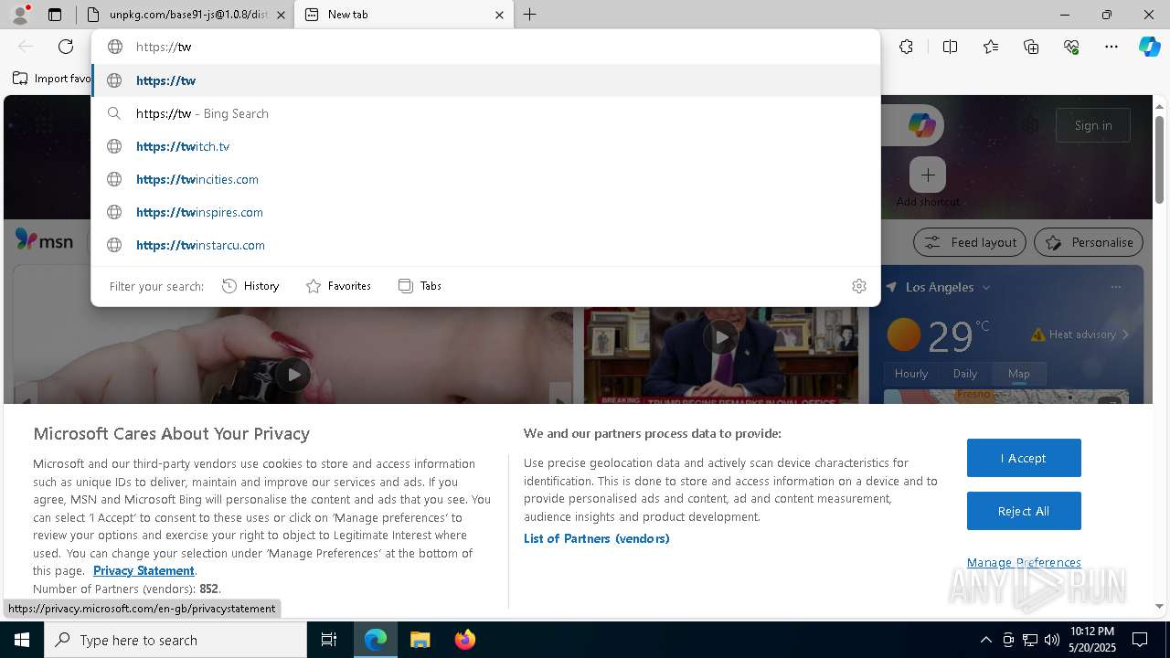Select the https://twincities.com suggestion
The width and height of the screenshot is (1170, 658).
(484, 179)
